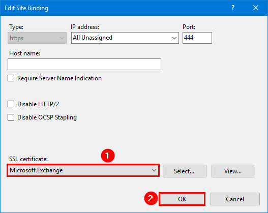Cancel the site binding changes
Image resolution: width=268 pixels, height=213 pixels.
(235, 199)
